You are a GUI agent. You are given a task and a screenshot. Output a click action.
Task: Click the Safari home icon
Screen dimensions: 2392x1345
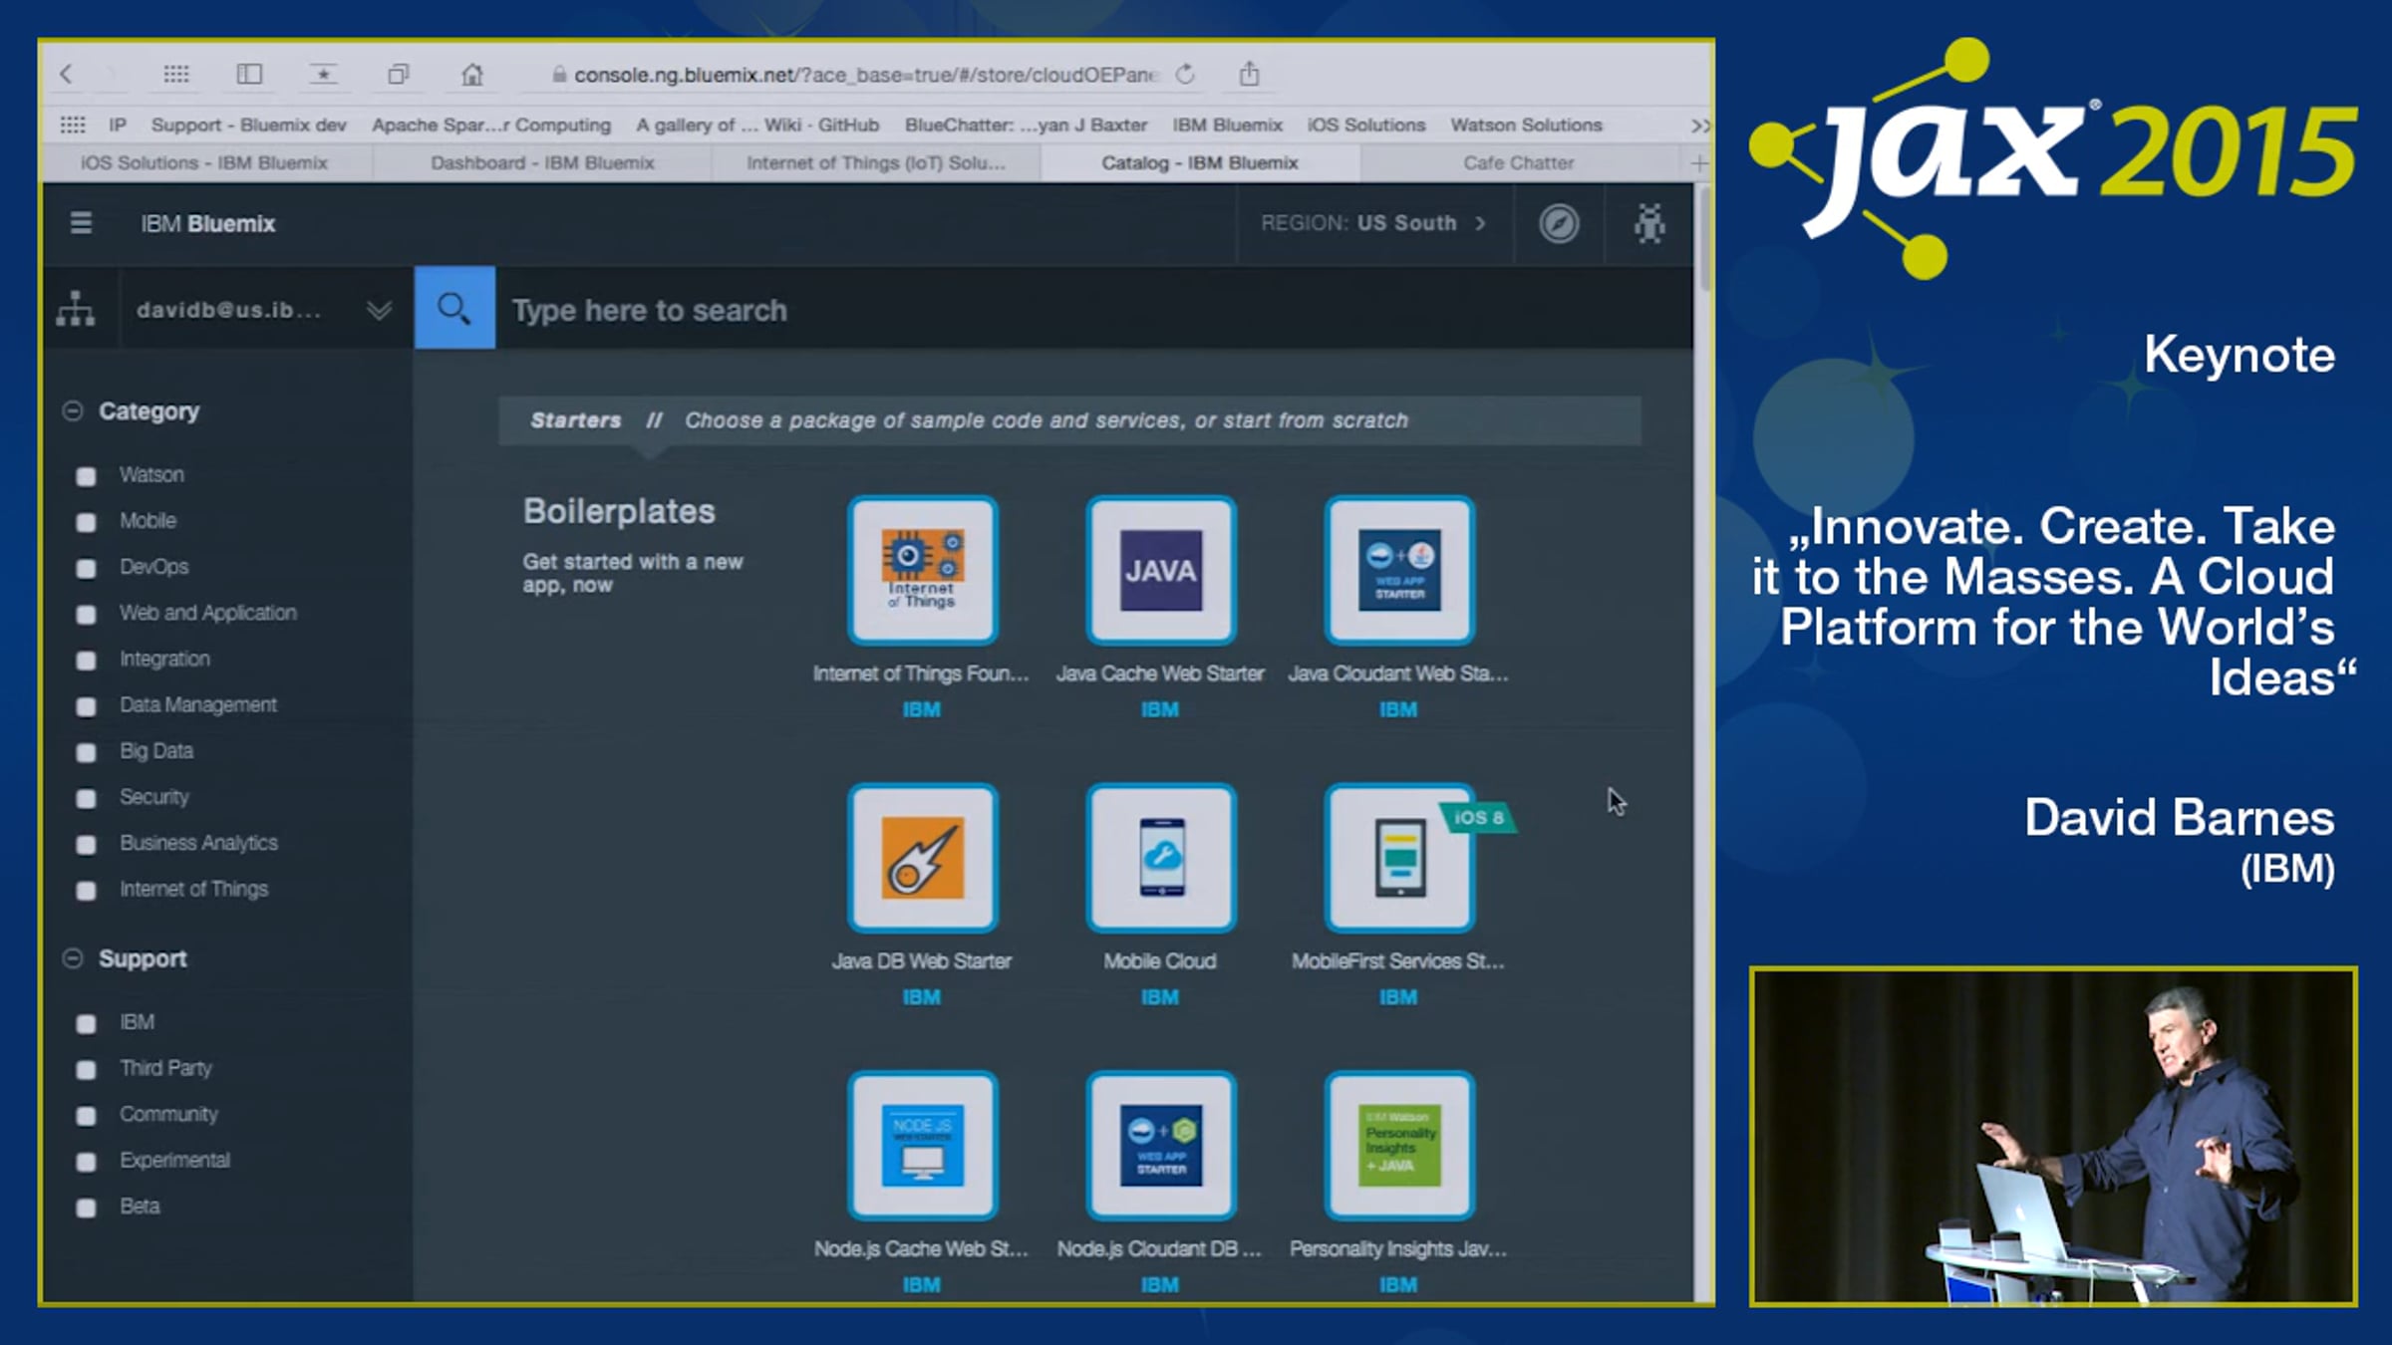click(x=471, y=75)
